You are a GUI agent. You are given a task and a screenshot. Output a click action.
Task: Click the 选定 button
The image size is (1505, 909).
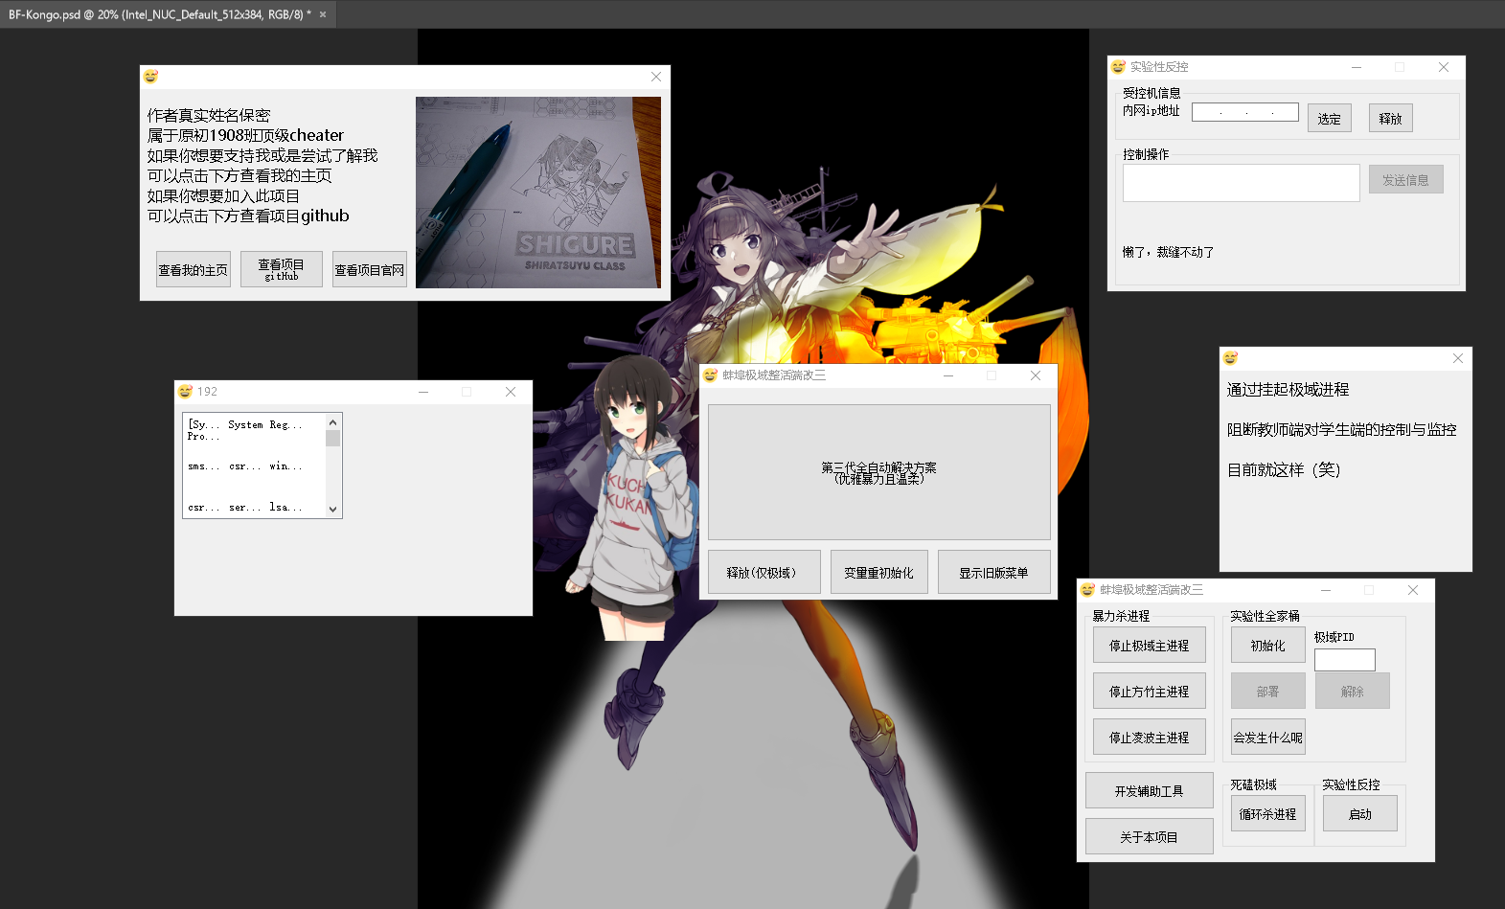tap(1330, 119)
